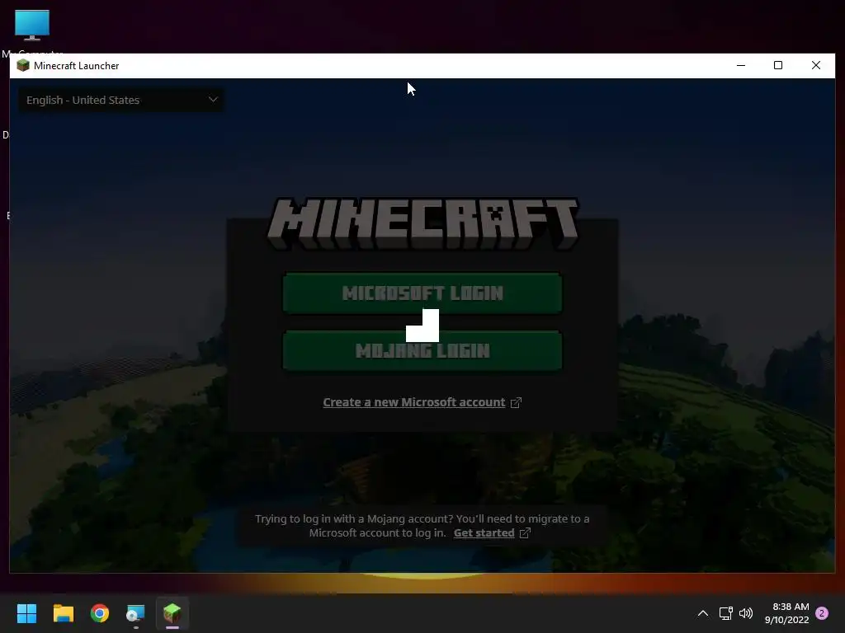845x633 pixels.
Task: Open network status in system tray
Action: click(x=725, y=613)
